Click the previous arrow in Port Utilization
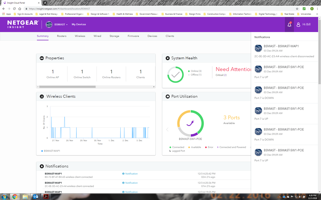The width and height of the screenshot is (321, 200). tap(167, 129)
